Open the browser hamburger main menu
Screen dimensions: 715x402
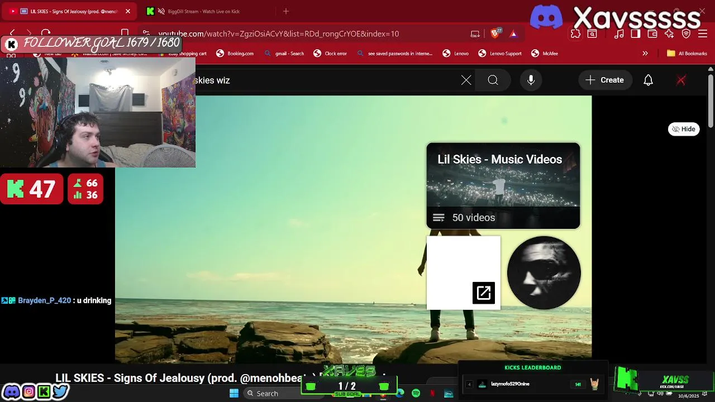[x=703, y=33]
